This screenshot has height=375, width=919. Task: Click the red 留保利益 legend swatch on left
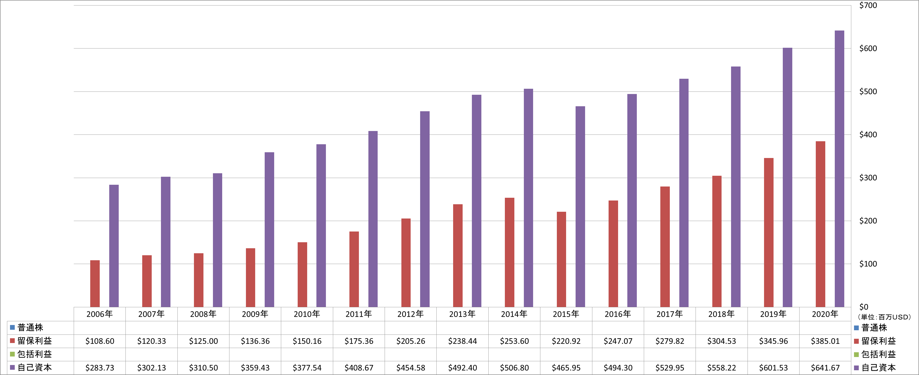[12, 341]
